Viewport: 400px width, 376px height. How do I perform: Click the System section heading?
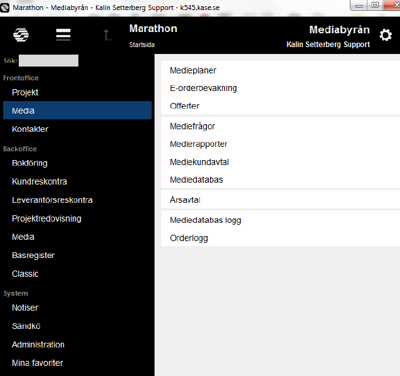coord(16,294)
